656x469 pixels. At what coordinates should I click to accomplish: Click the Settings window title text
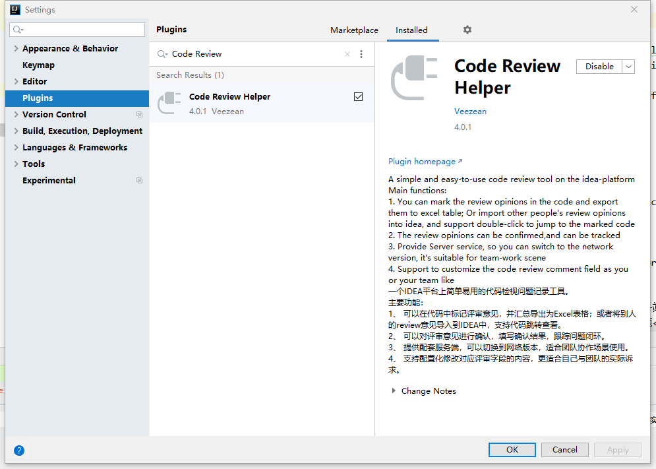point(40,10)
